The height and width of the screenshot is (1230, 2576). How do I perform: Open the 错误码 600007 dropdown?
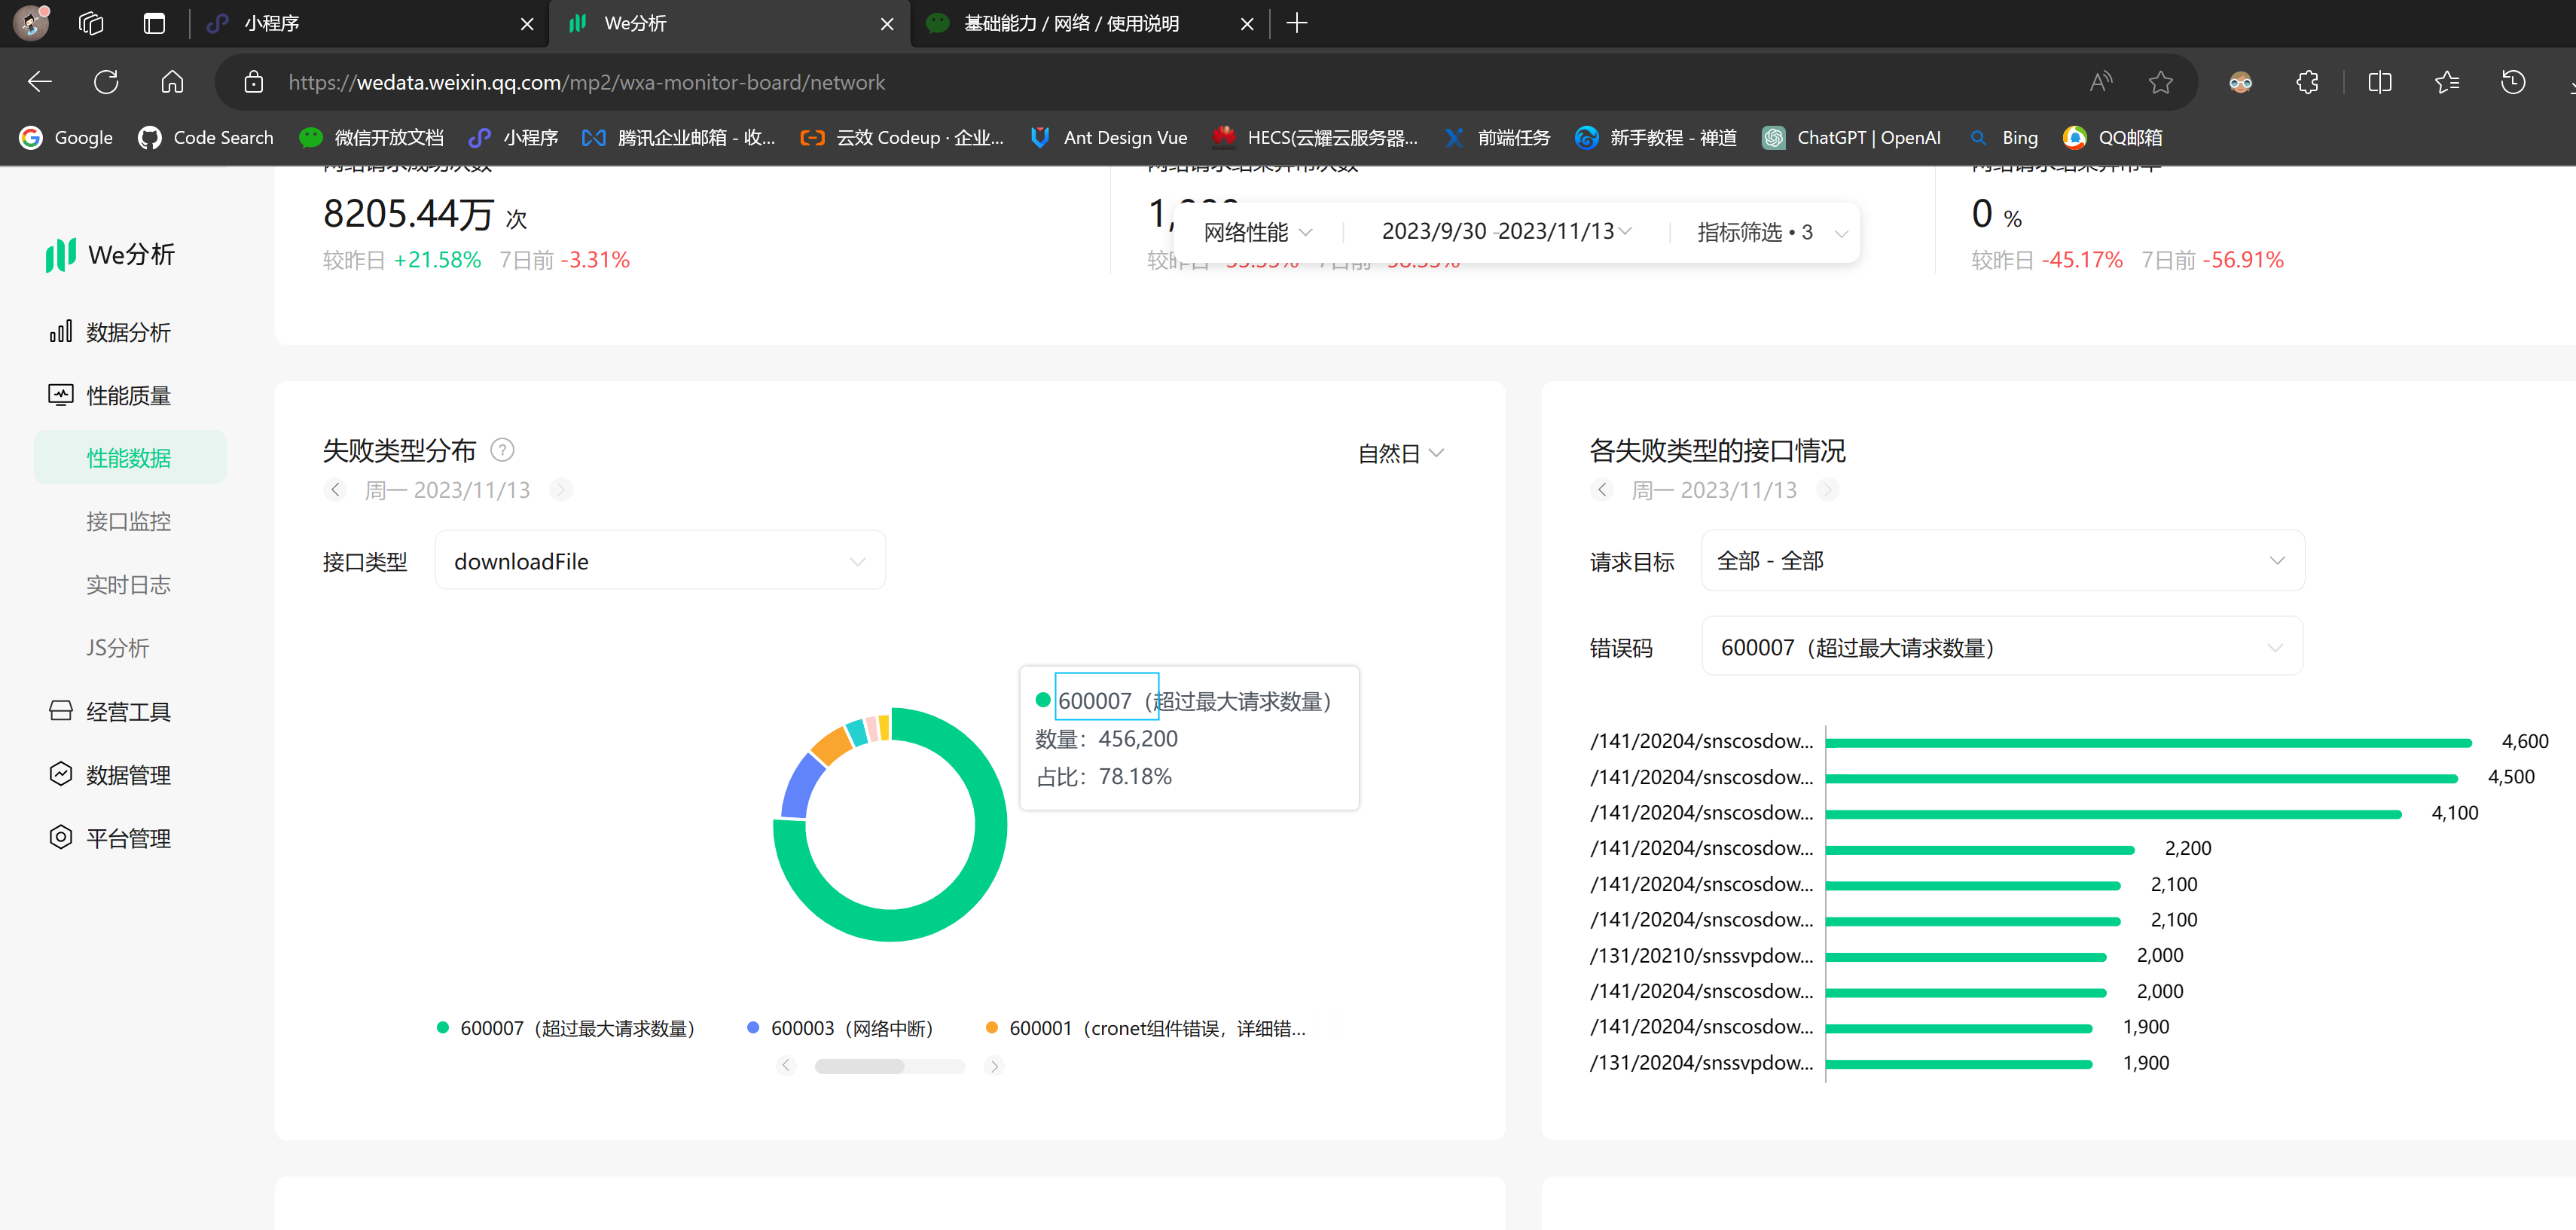(2002, 647)
